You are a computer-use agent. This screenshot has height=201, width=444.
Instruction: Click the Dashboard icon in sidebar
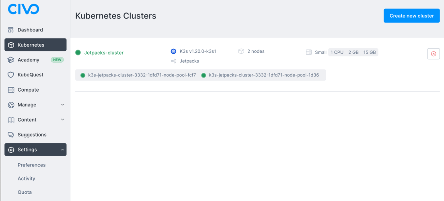(11, 30)
